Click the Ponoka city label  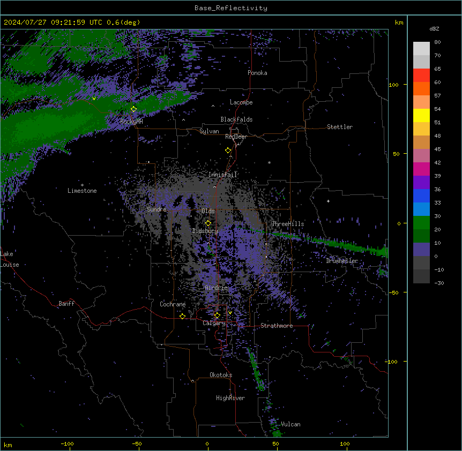click(257, 73)
